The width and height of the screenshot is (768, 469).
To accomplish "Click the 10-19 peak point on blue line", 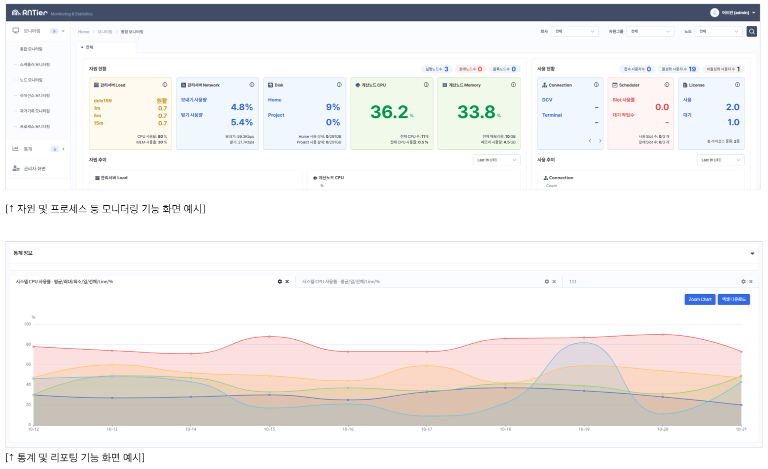I will 584,343.
